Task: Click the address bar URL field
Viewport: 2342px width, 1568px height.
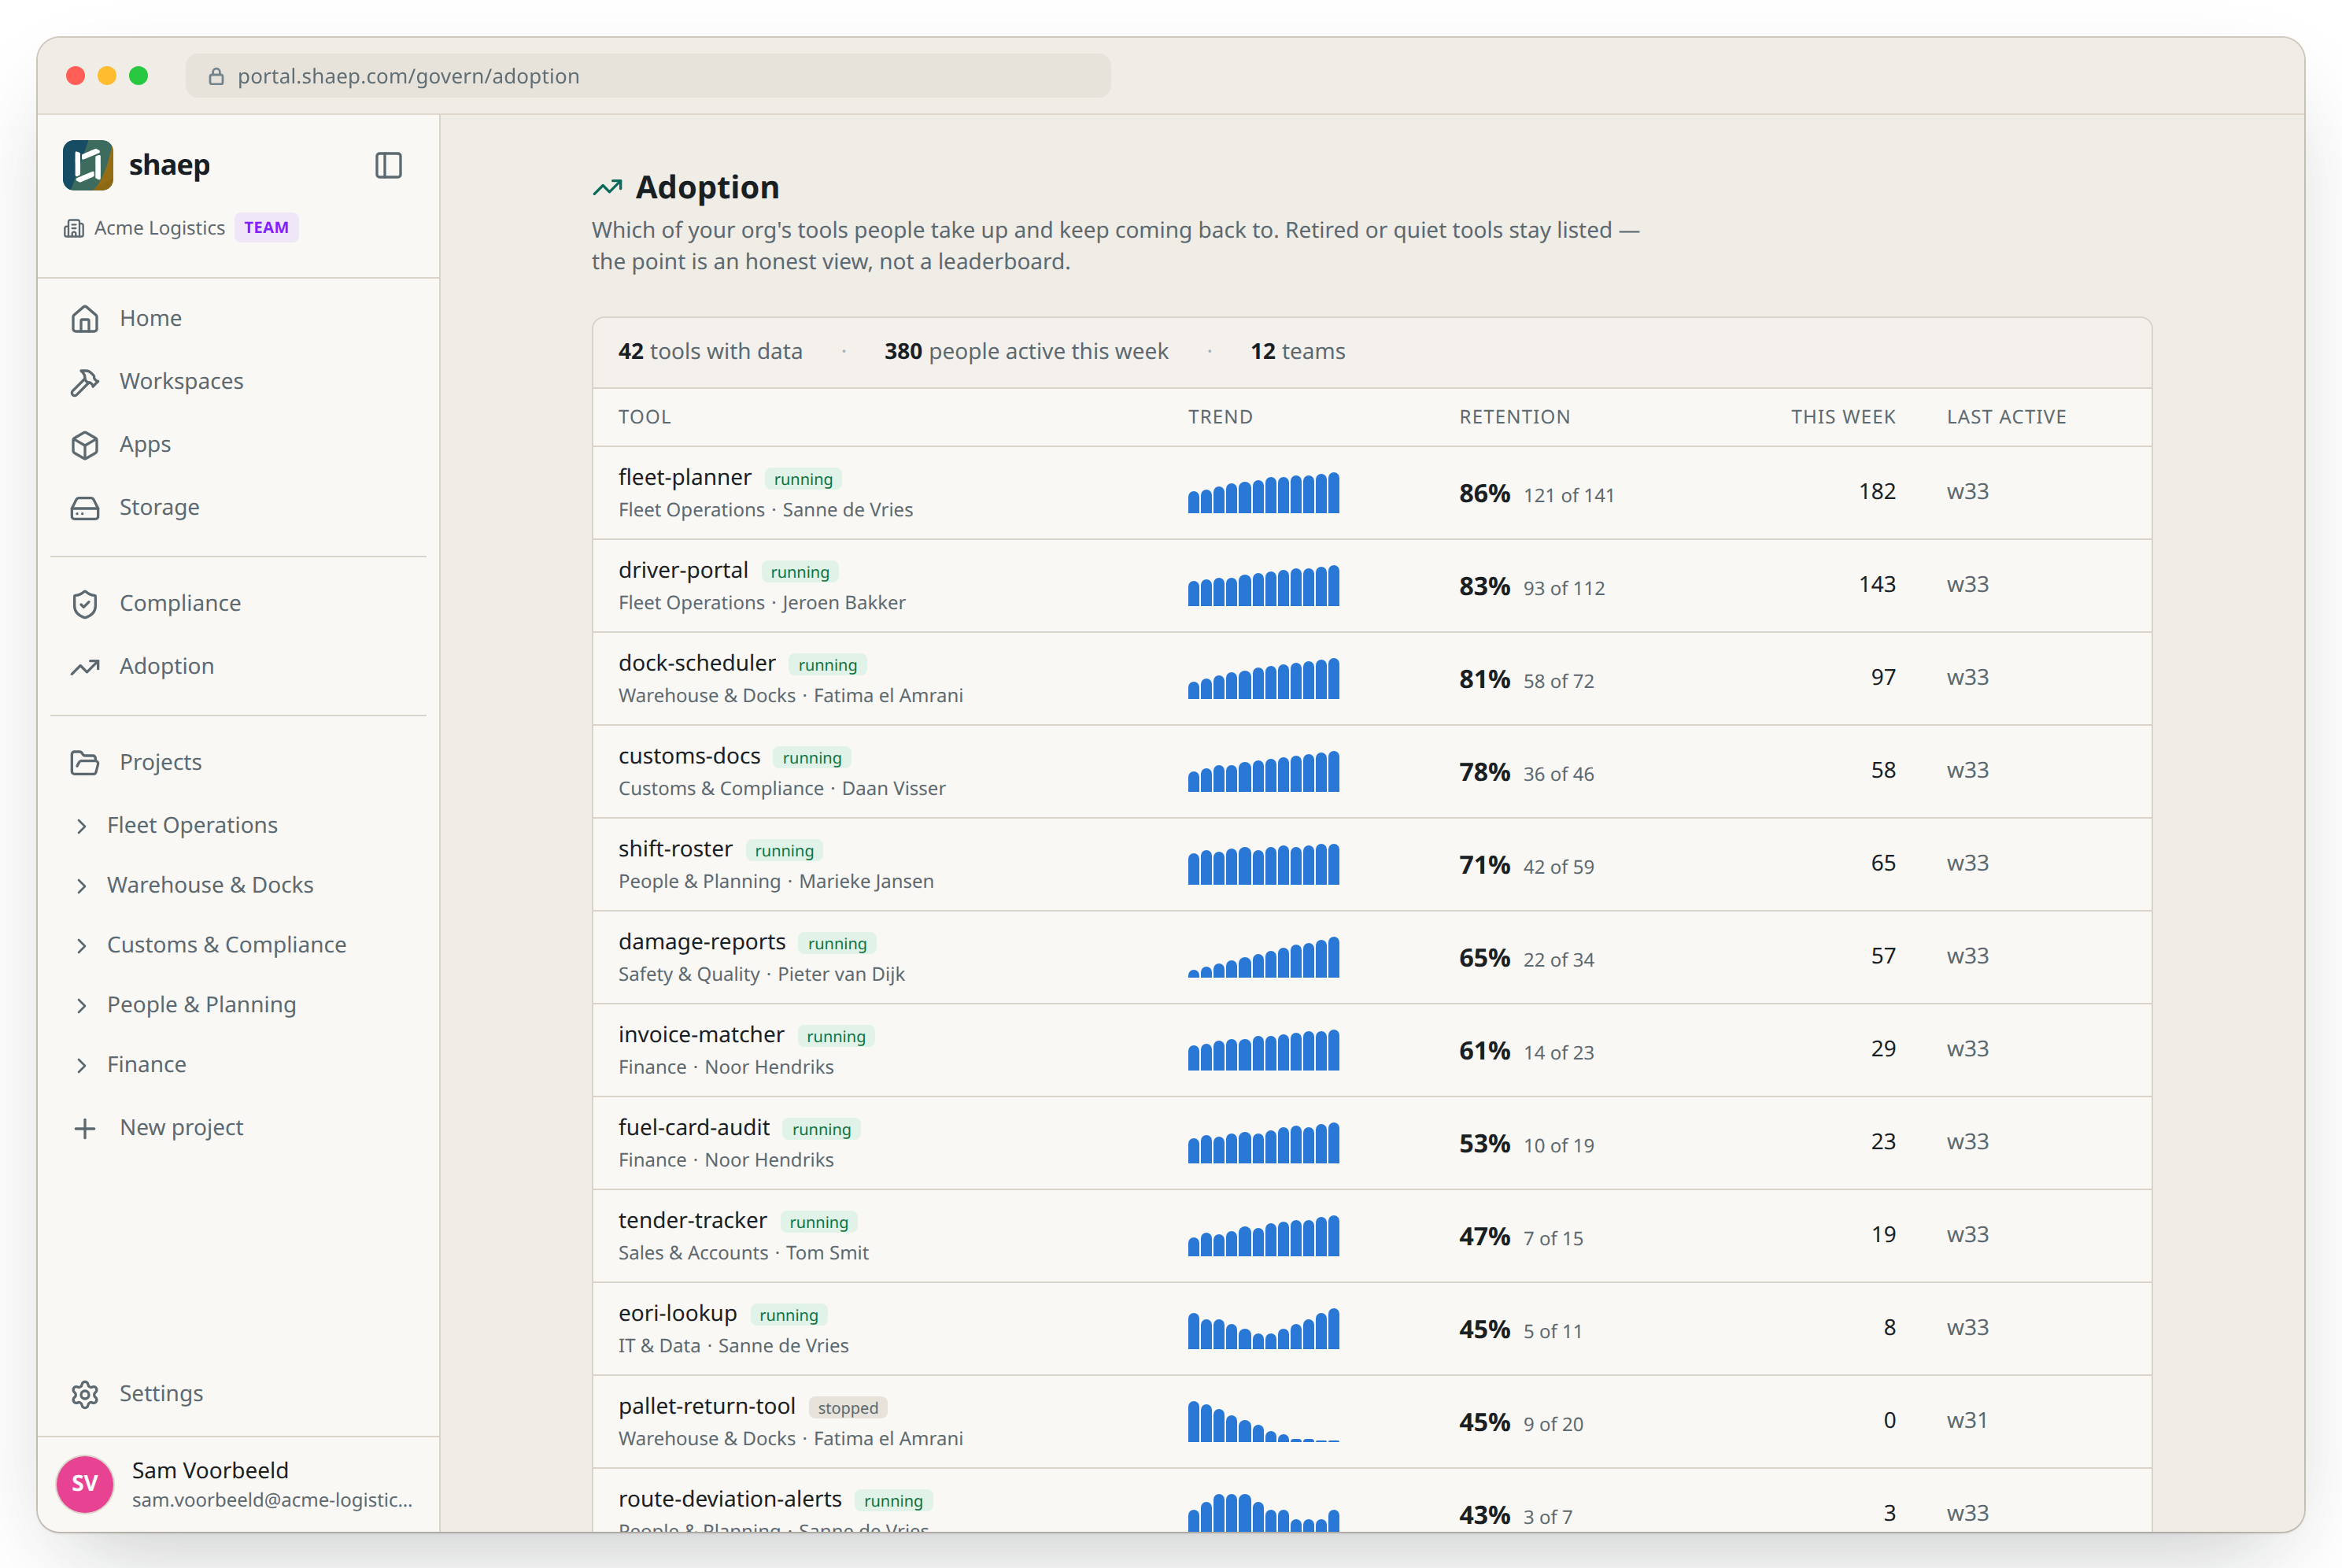Action: coord(648,76)
